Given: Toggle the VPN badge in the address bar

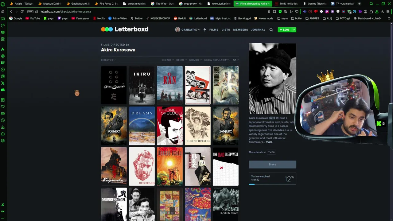Looking at the screenshot, I should 30,11.
